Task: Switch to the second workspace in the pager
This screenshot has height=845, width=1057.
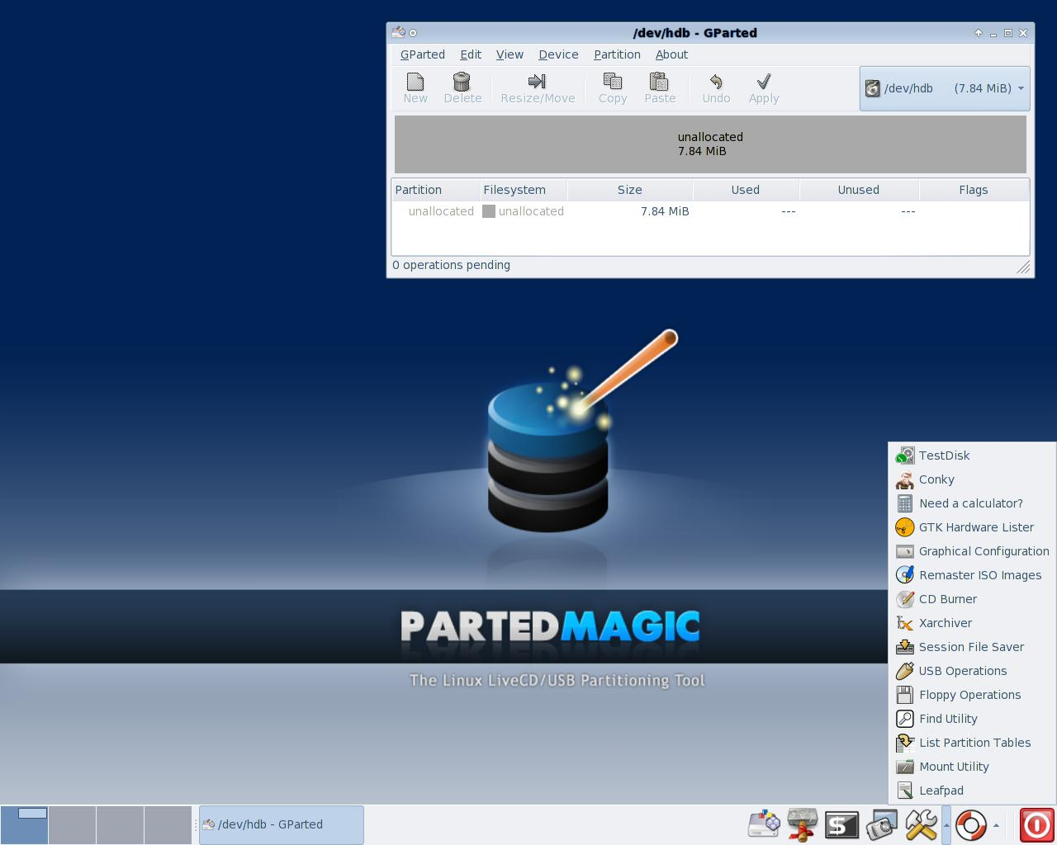Action: click(72, 824)
